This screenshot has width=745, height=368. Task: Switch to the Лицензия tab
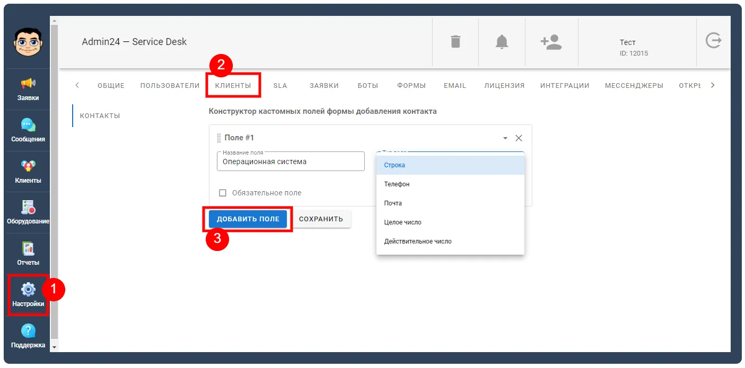(x=504, y=85)
